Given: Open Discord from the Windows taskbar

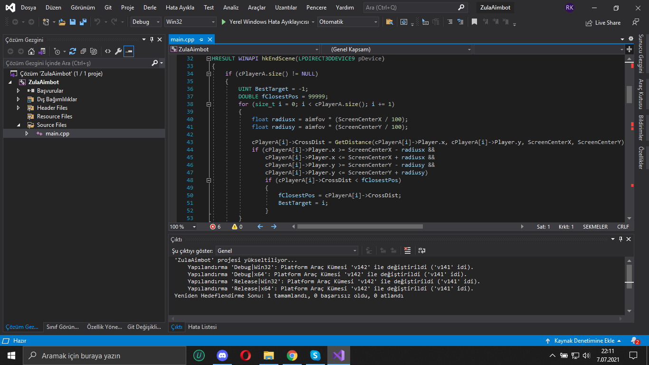Looking at the screenshot, I should click(x=222, y=355).
